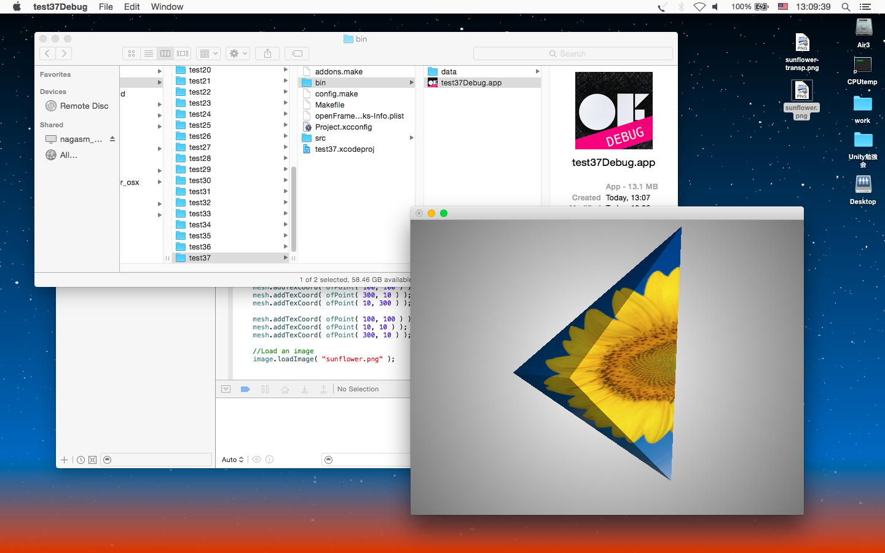Select test37.xcodeproj file in Finder
Screen dimensions: 885x553
(x=344, y=149)
